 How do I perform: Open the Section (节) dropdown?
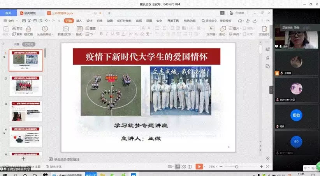[x=90, y=34]
